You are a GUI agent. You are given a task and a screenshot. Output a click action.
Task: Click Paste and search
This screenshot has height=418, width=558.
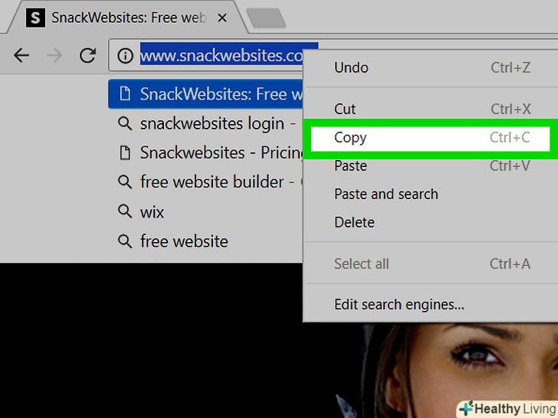tap(386, 194)
